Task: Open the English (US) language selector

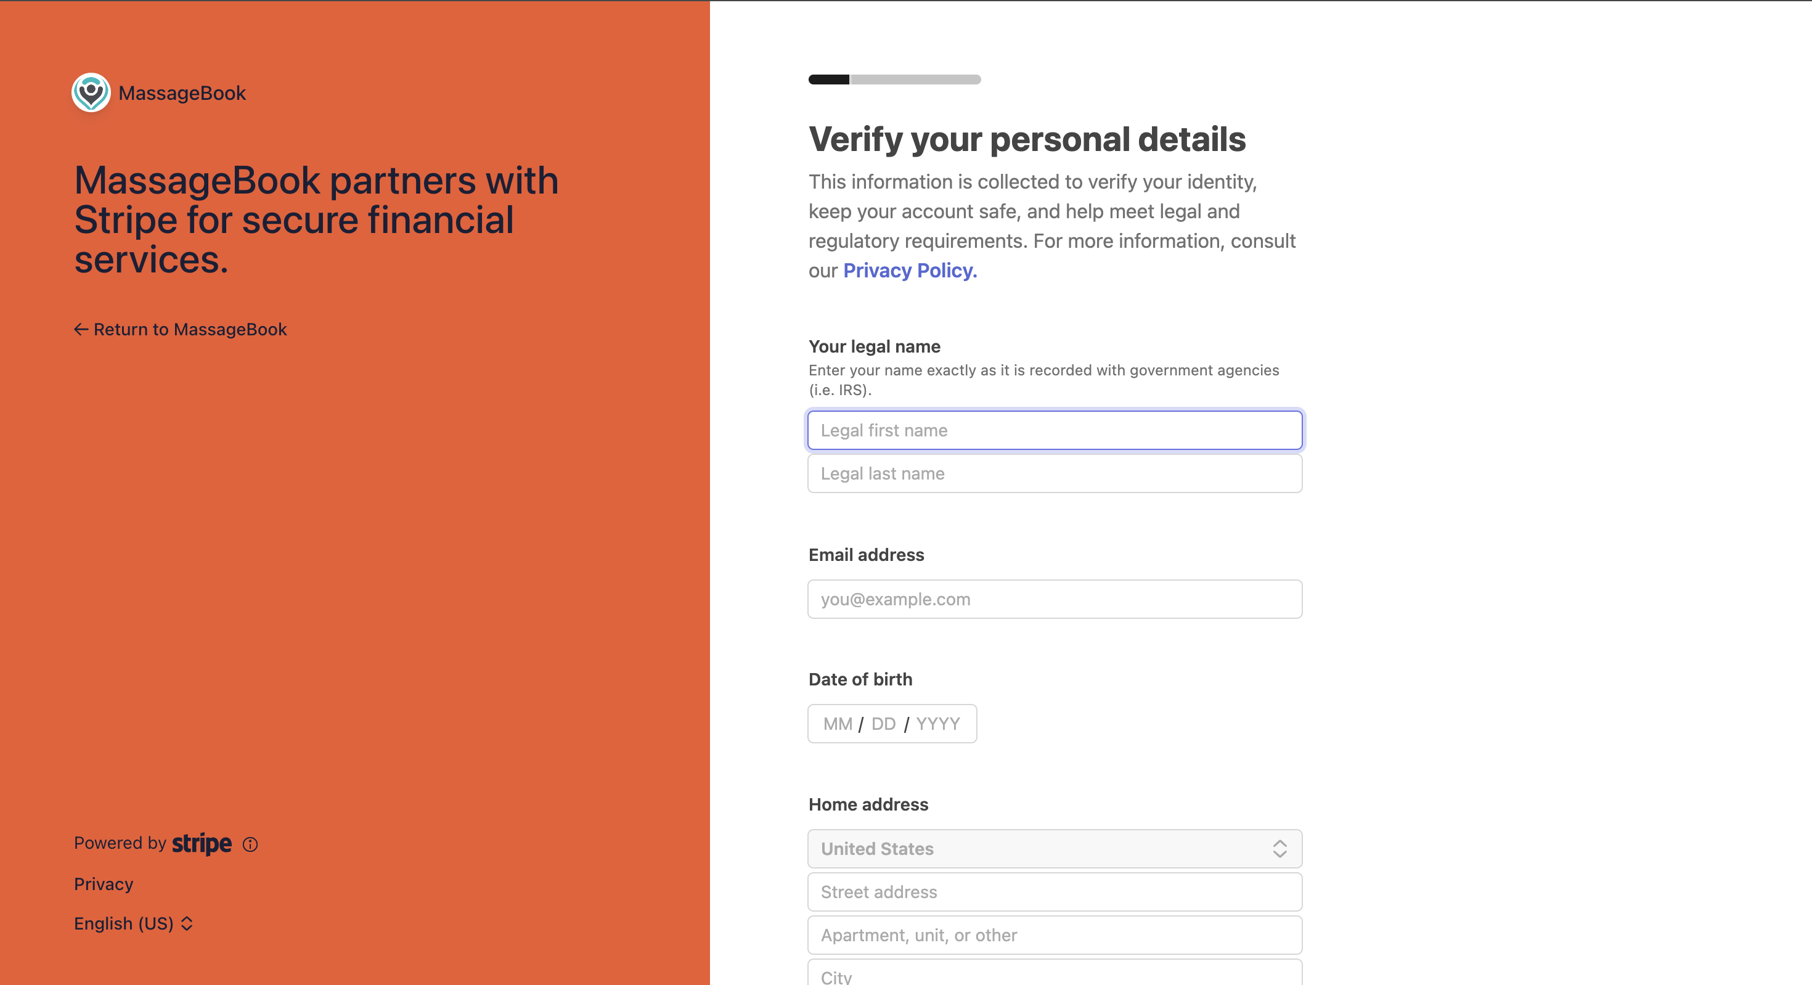Action: pyautogui.click(x=133, y=924)
